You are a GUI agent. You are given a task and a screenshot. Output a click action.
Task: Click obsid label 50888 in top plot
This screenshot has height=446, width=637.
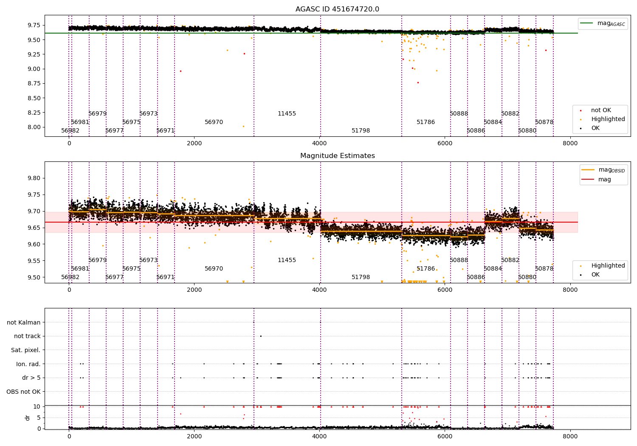(459, 114)
